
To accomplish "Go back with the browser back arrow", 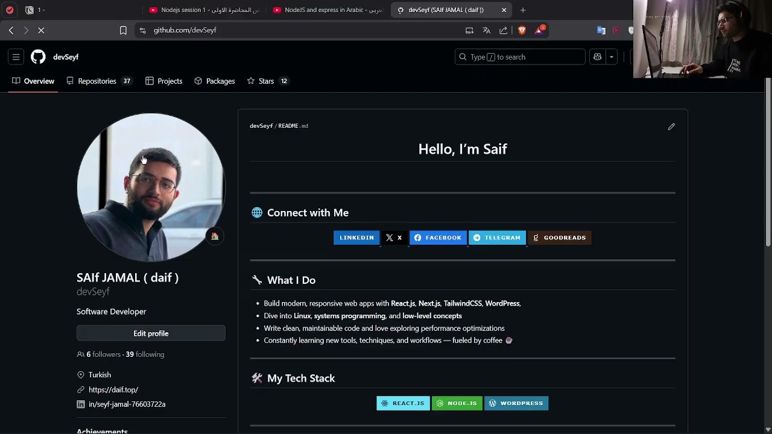I will pyautogui.click(x=11, y=30).
